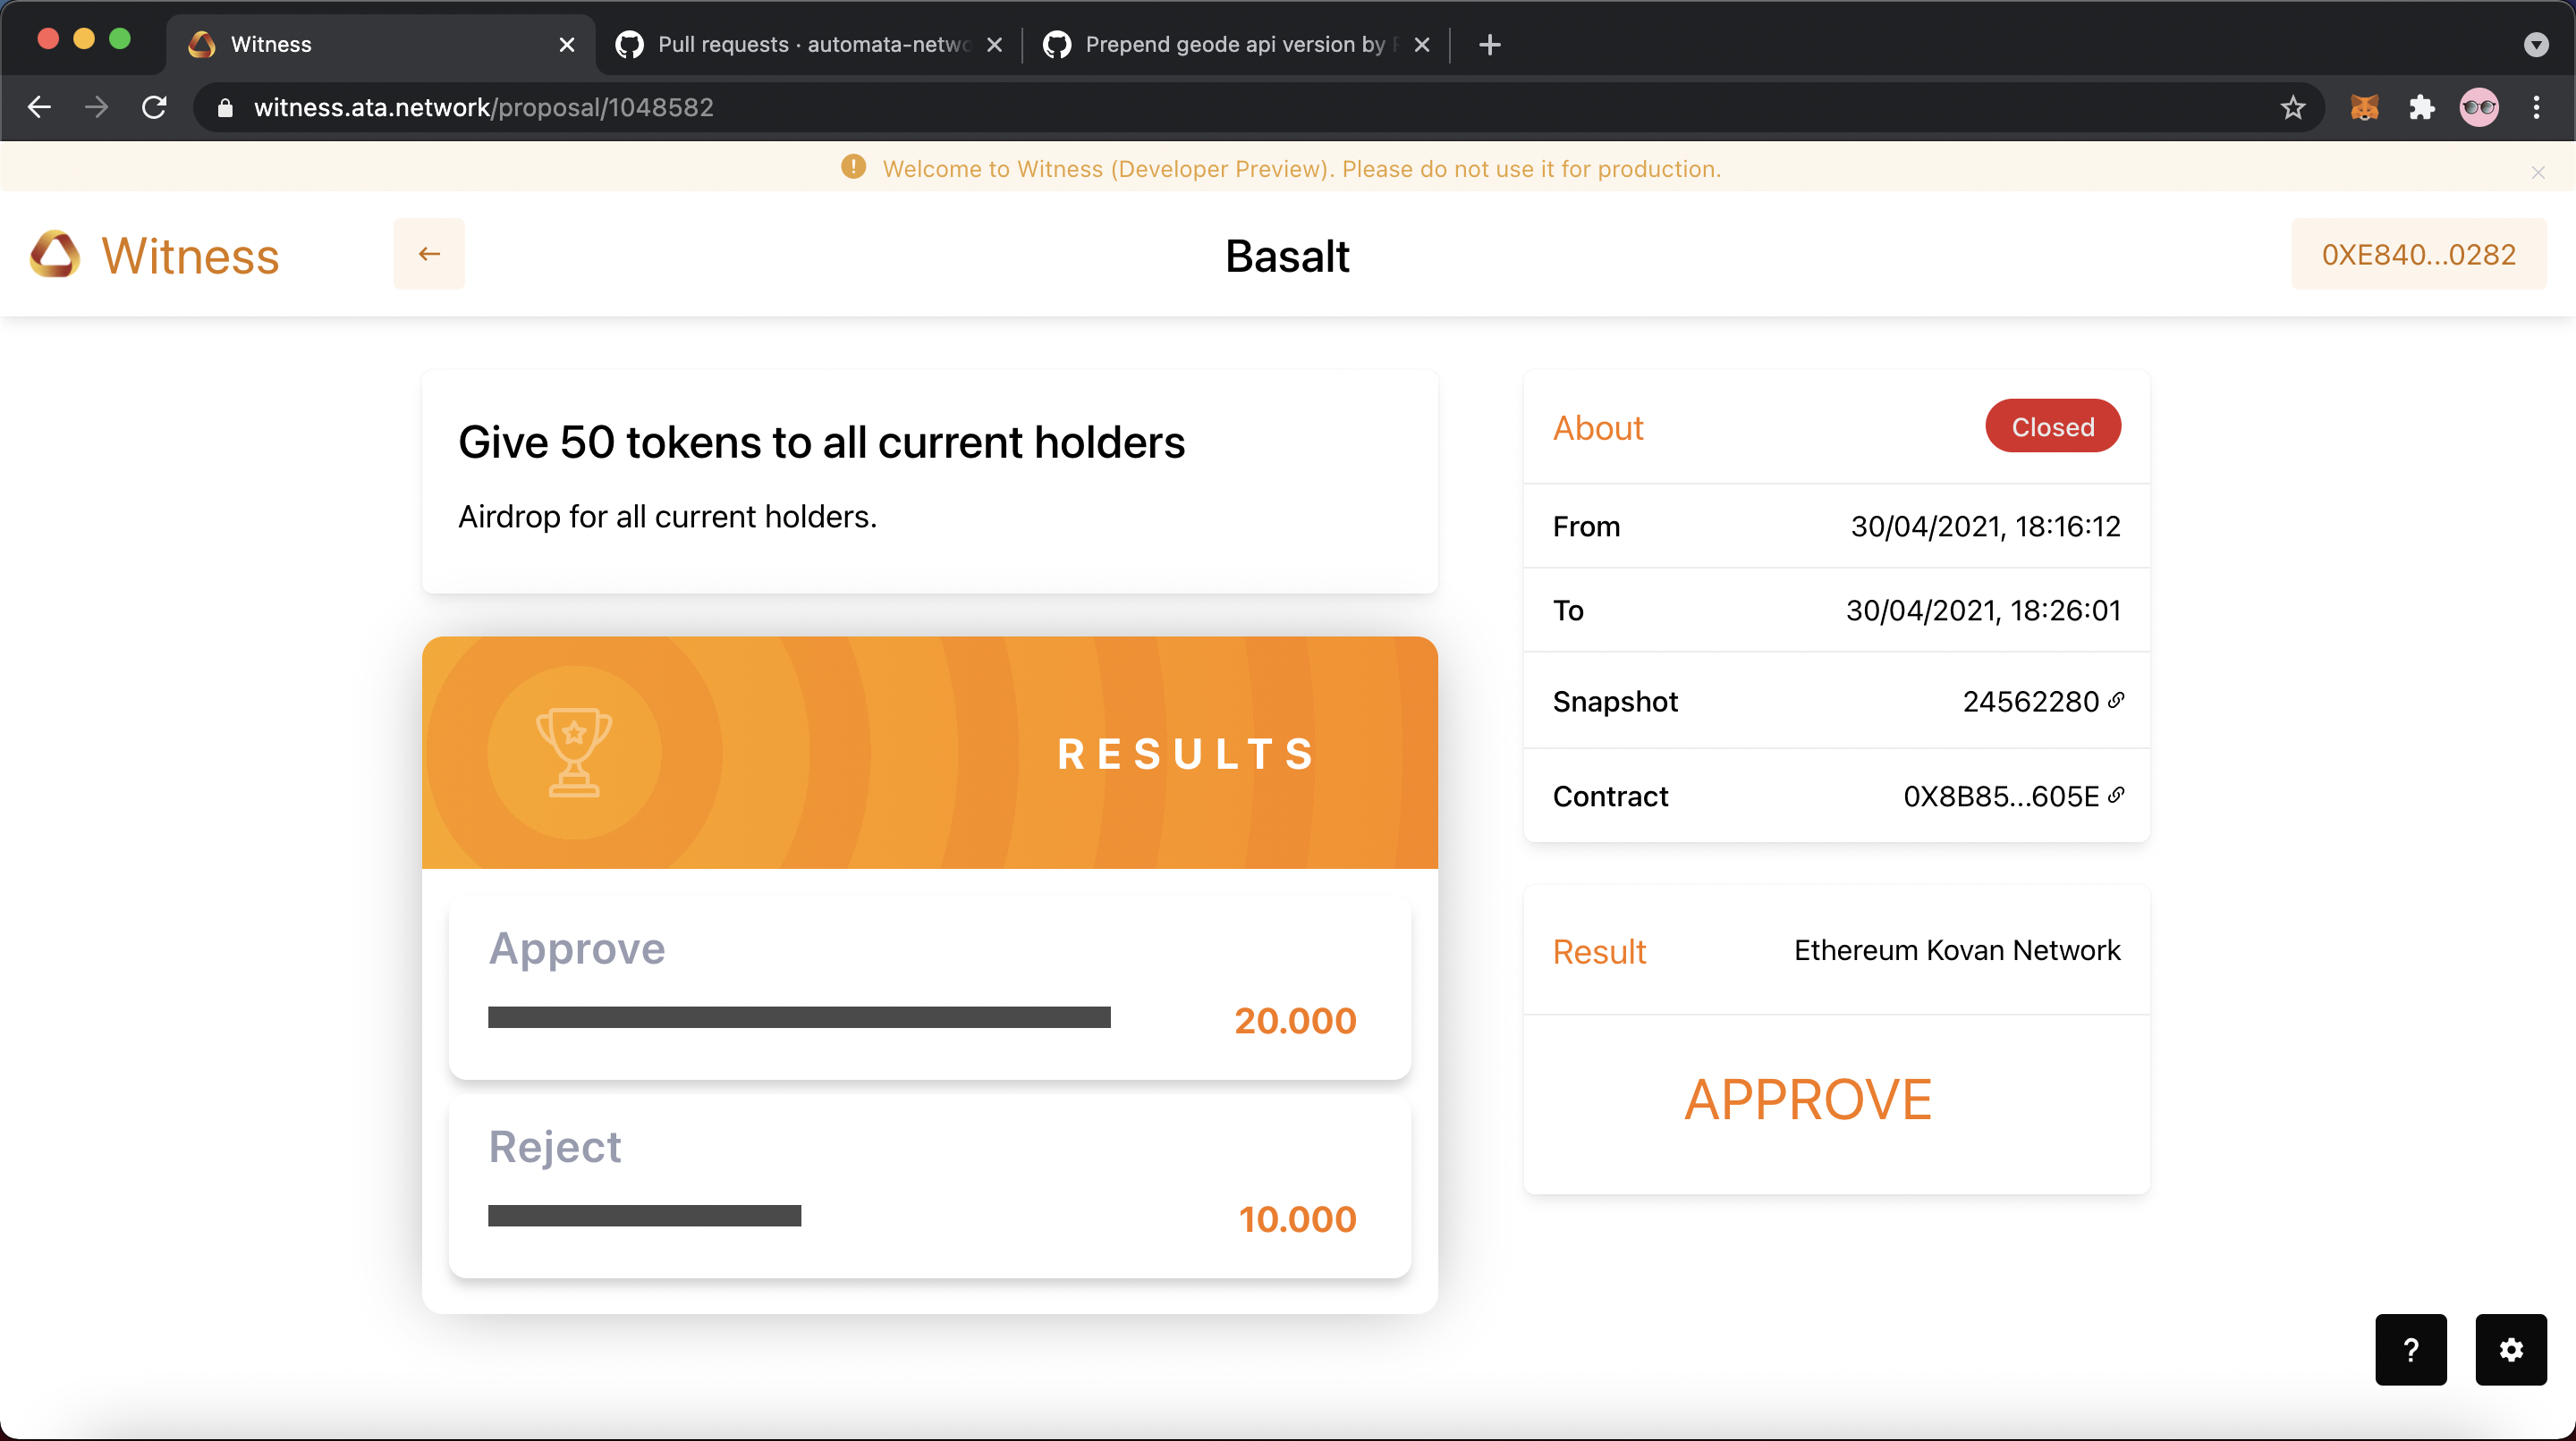Viewport: 2576px width, 1441px height.
Task: Click the browser back arrow
Action: point(39,107)
